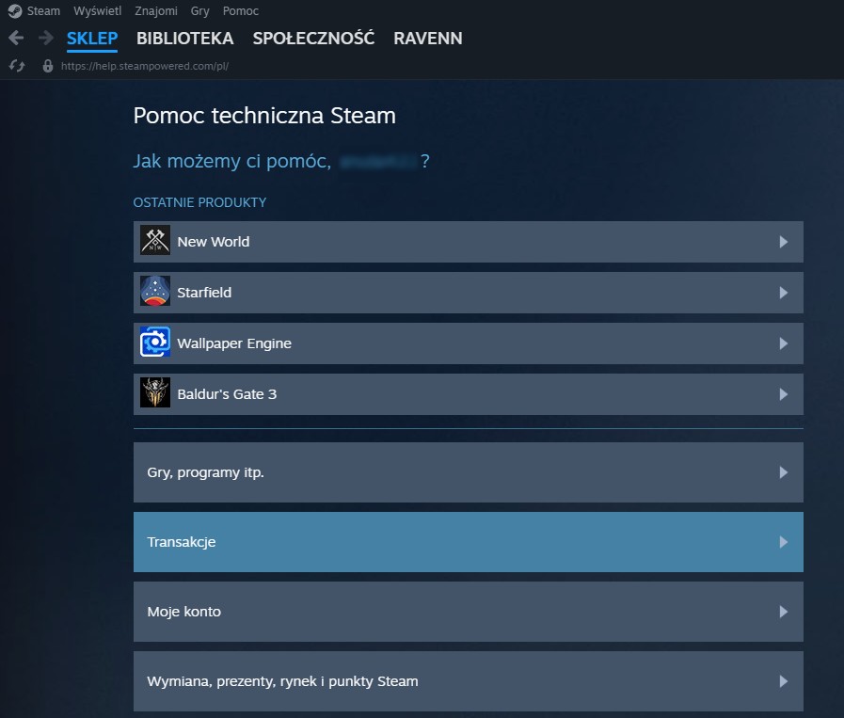Click the OSTATNIE PRODUKTY section label
The height and width of the screenshot is (718, 844).
tap(199, 202)
